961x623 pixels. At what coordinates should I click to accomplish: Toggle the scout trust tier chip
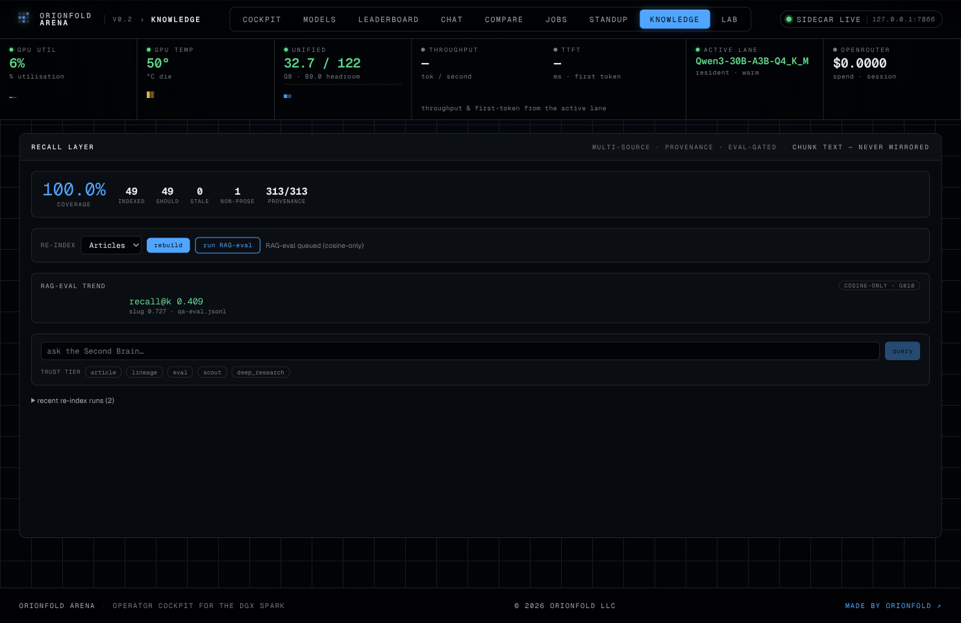point(212,373)
